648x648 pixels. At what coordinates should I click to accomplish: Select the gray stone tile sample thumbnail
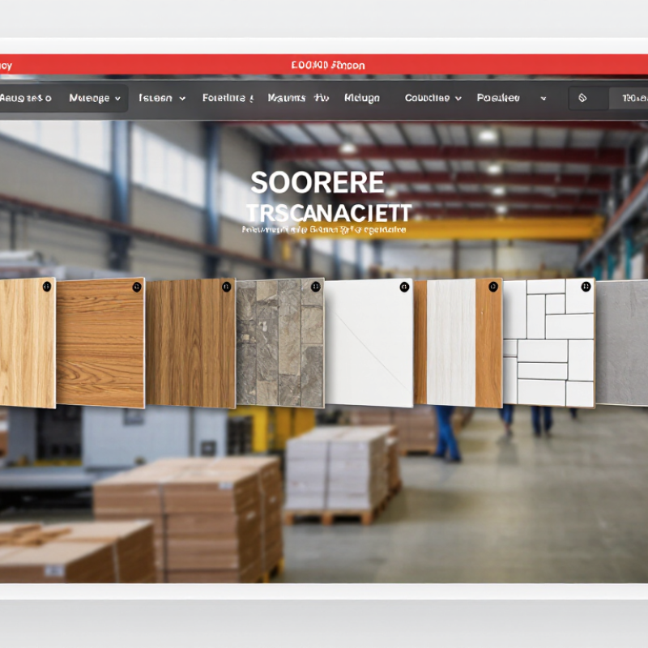click(279, 343)
